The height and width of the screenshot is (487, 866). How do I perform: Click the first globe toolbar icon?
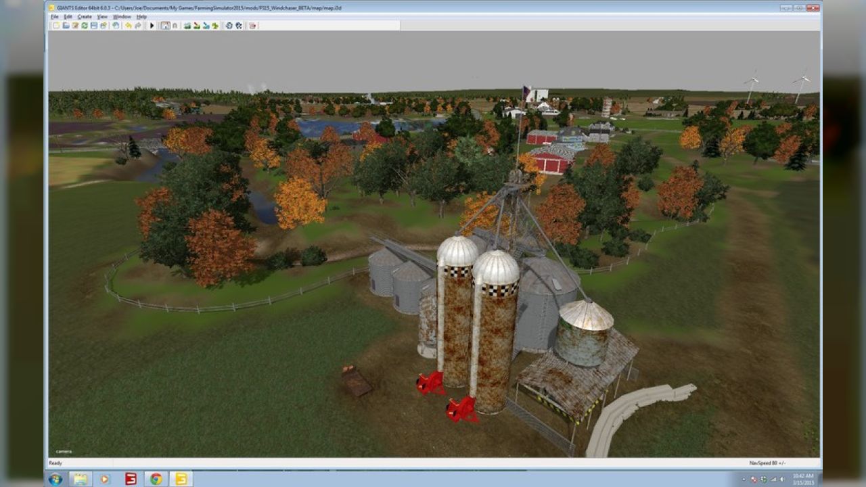(229, 25)
